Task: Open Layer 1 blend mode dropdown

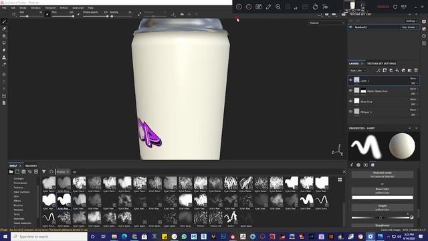Action: point(413,78)
